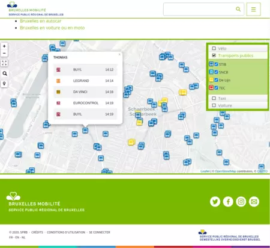270x248 pixels.
Task: Click the Service Public Régional footer logo
Action: 229,235
